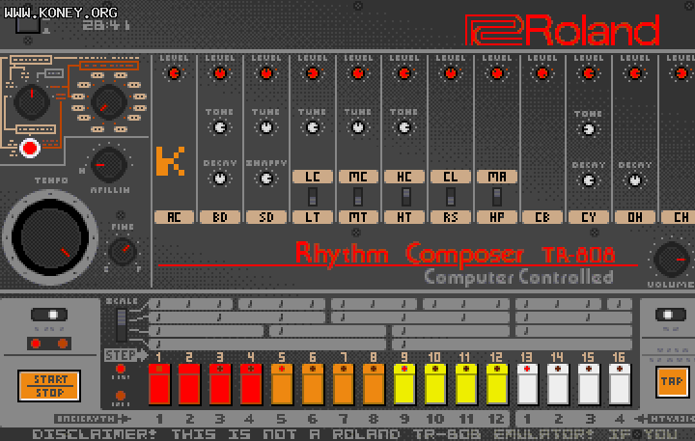Click the large Tempo dial
The height and width of the screenshot is (441, 695).
point(49,237)
